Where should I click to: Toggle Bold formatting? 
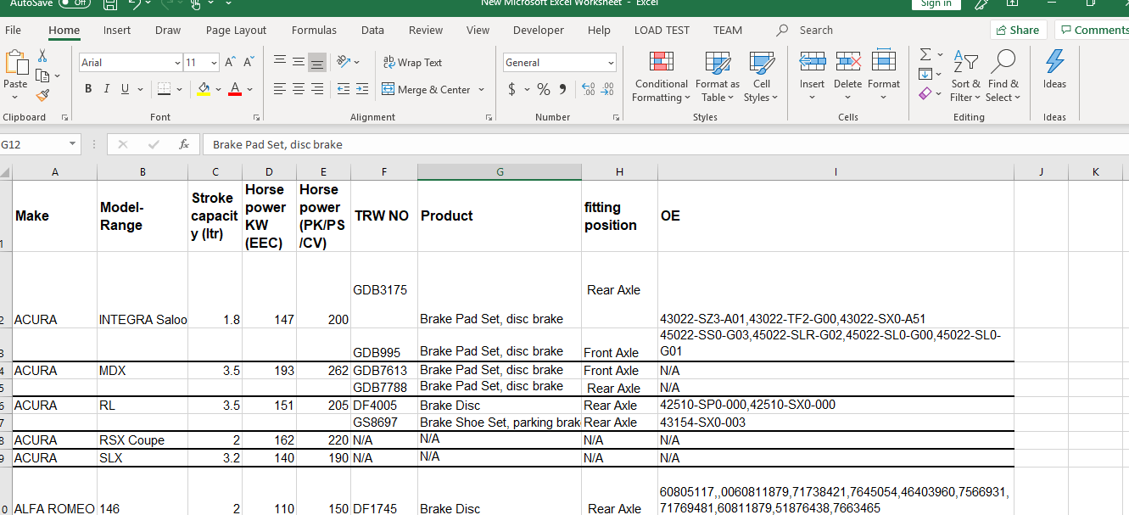[x=88, y=89]
